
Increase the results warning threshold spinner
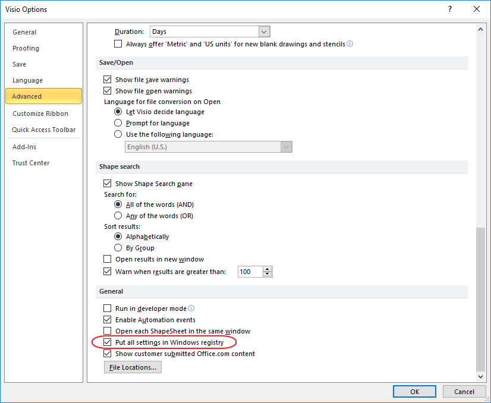(267, 269)
